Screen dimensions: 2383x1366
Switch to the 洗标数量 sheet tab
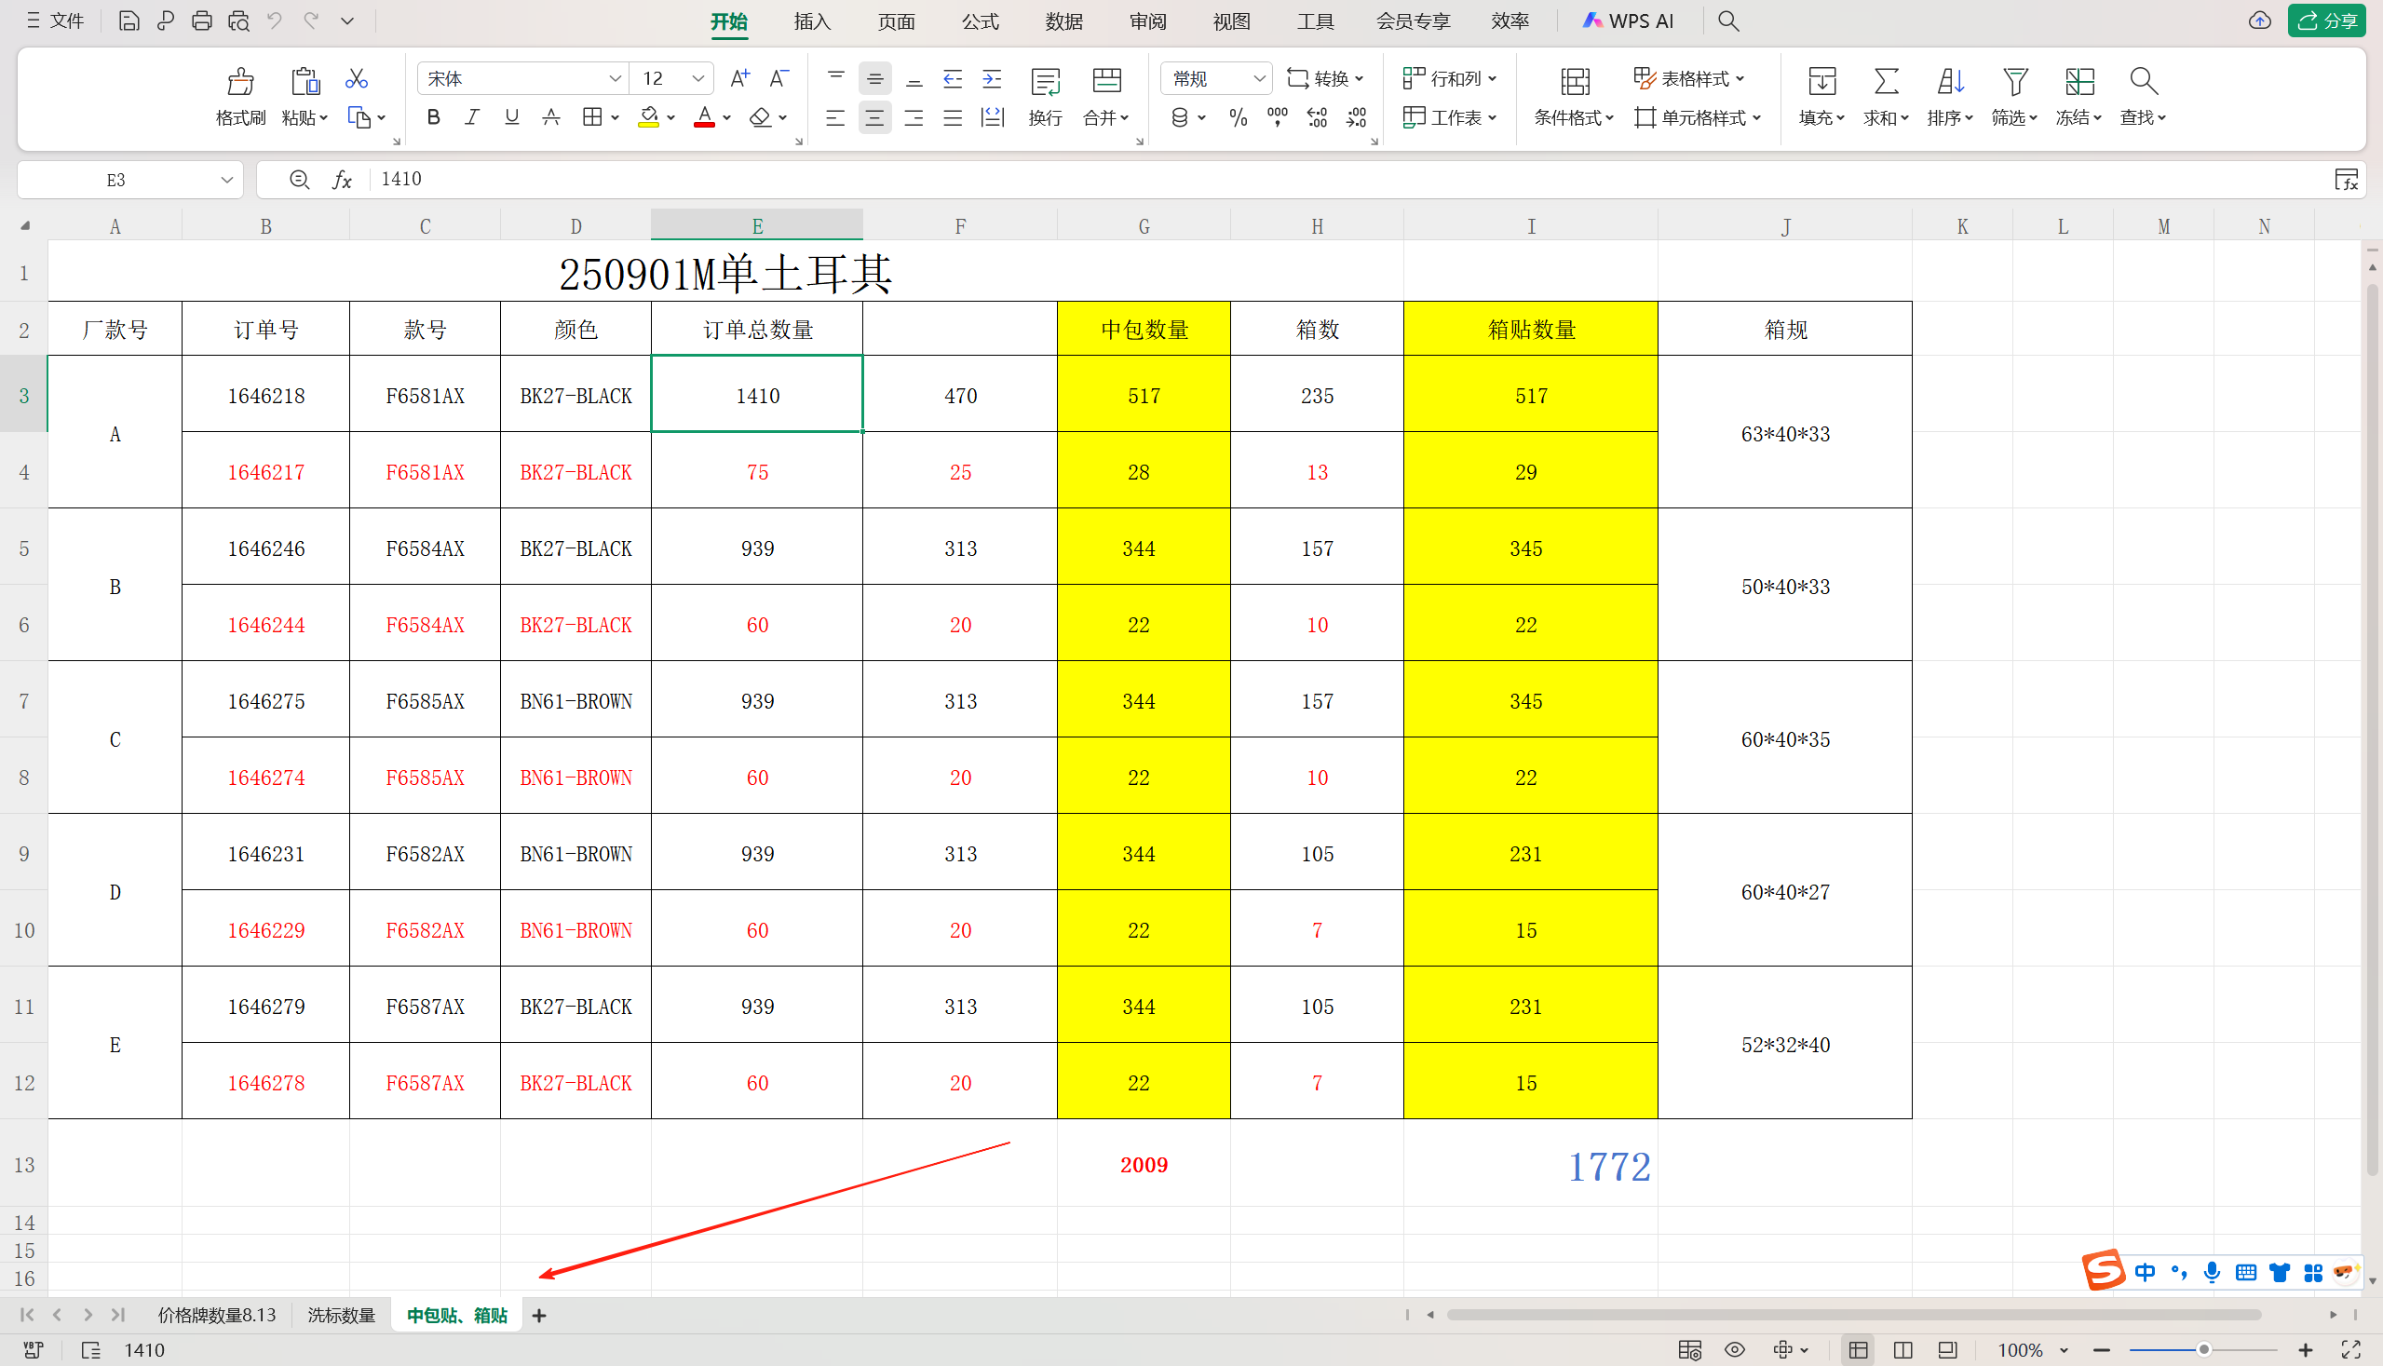[x=342, y=1316]
